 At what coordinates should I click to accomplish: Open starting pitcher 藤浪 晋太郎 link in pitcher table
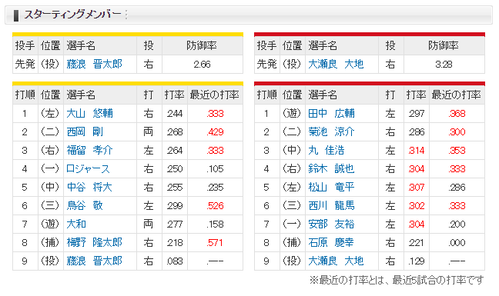click(94, 64)
